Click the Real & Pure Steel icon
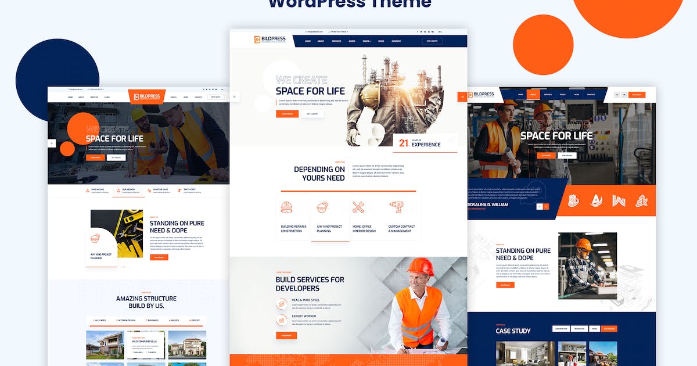The width and height of the screenshot is (697, 366). point(281,304)
